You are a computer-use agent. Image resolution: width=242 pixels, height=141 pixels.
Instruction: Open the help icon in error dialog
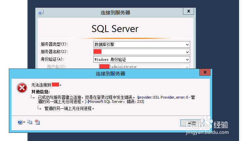point(20,122)
